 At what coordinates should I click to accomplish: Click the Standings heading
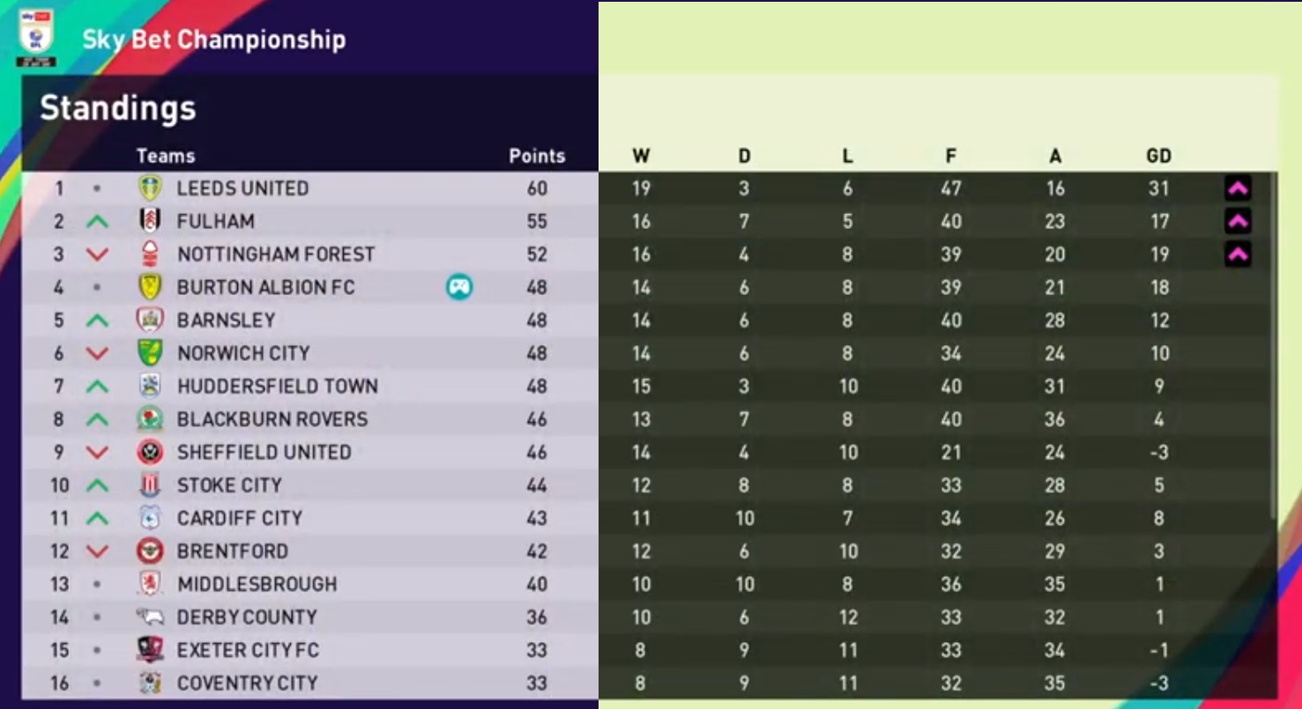click(x=118, y=108)
